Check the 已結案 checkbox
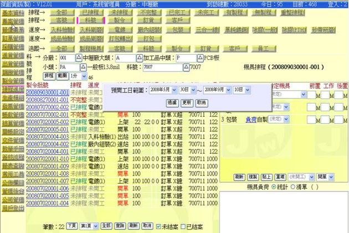 point(183,226)
